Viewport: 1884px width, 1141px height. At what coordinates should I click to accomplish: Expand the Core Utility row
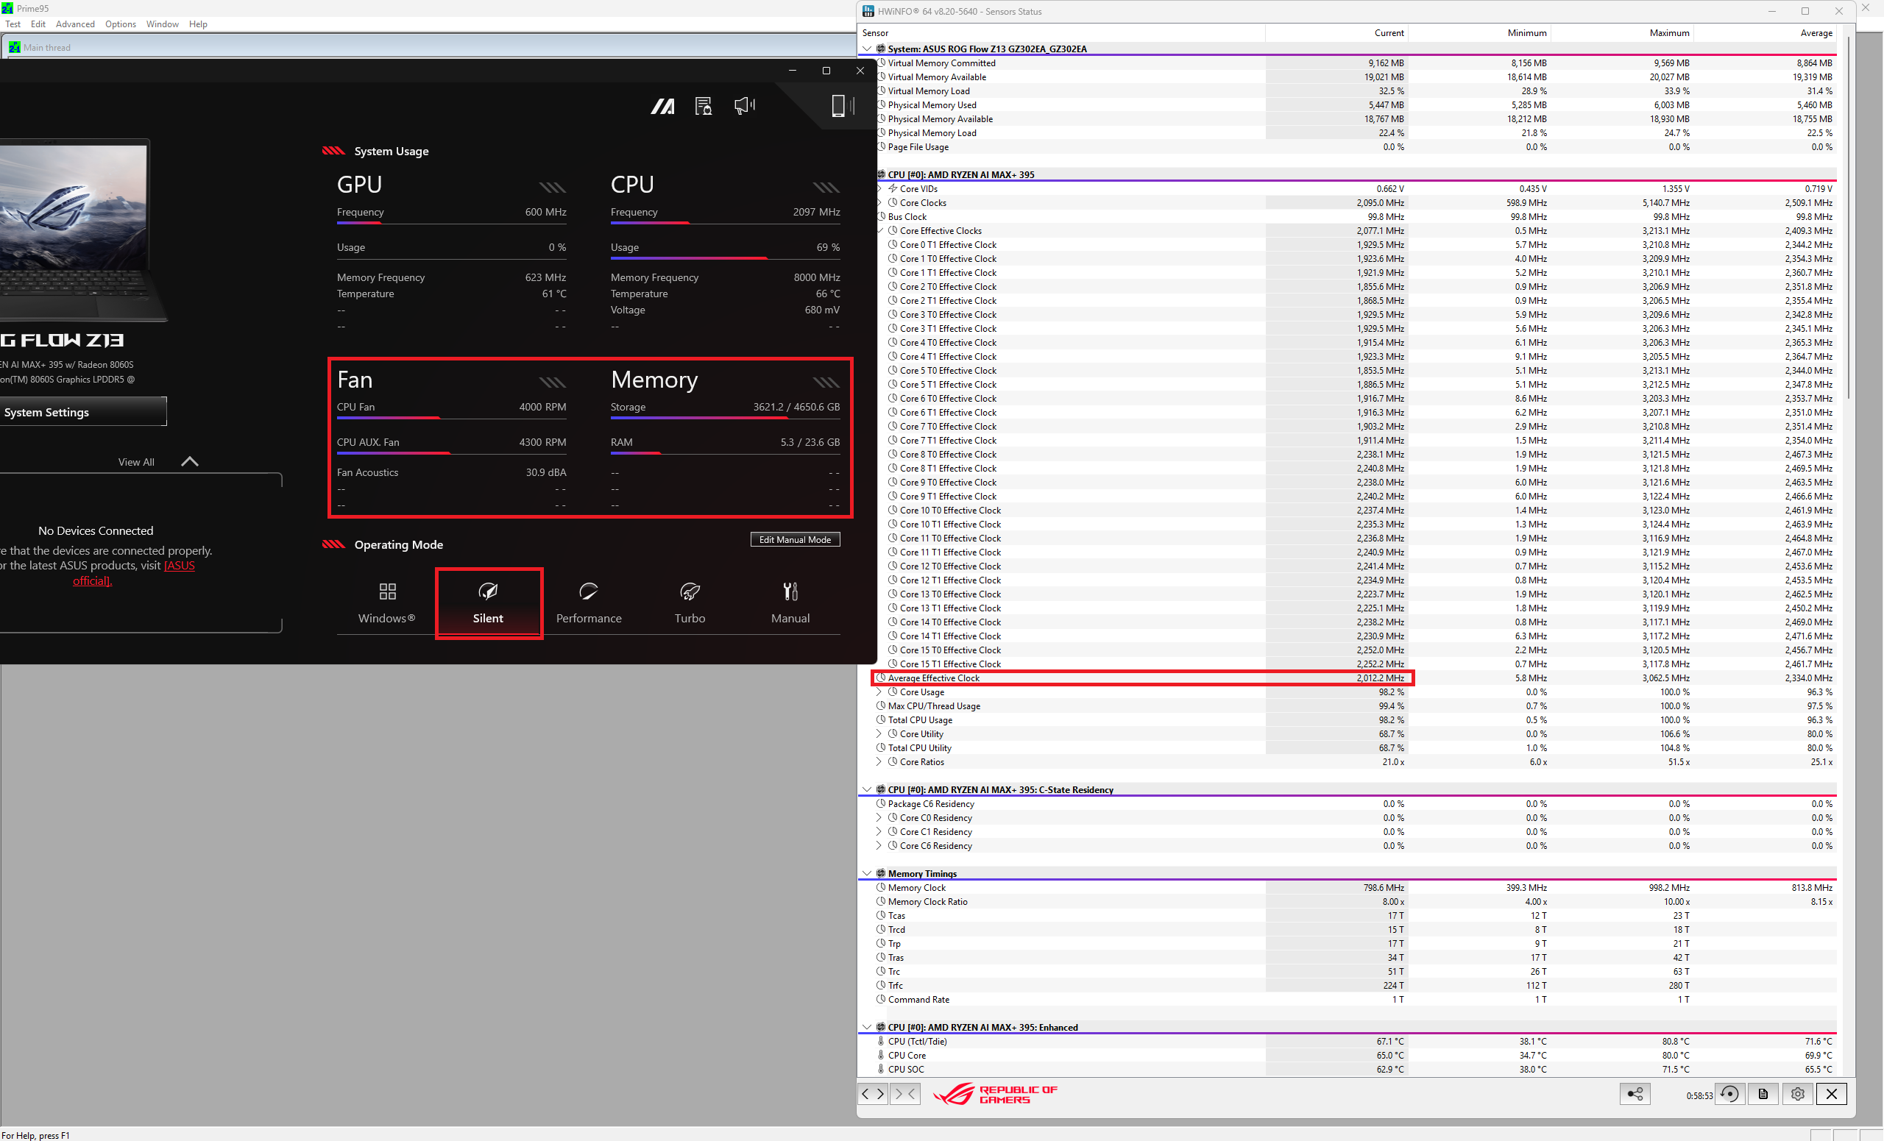click(879, 733)
